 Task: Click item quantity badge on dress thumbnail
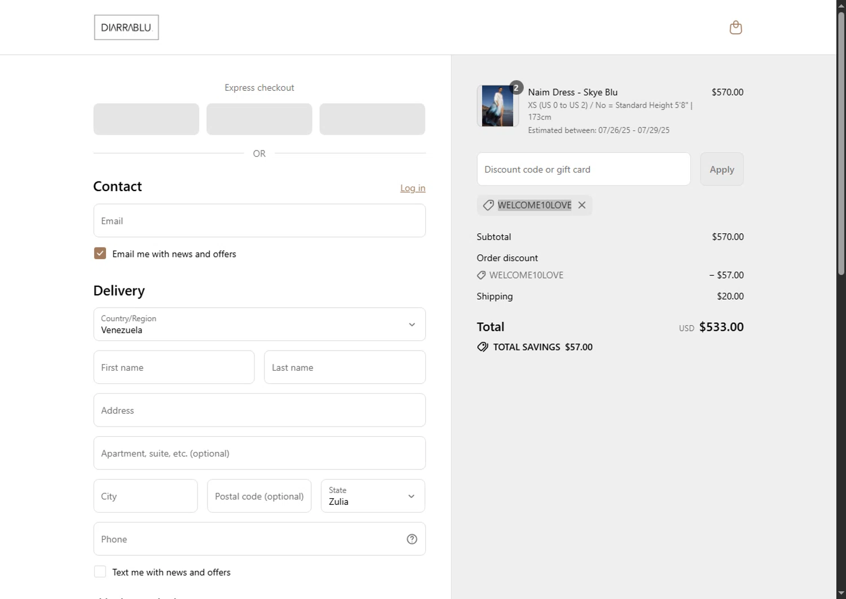pos(515,88)
